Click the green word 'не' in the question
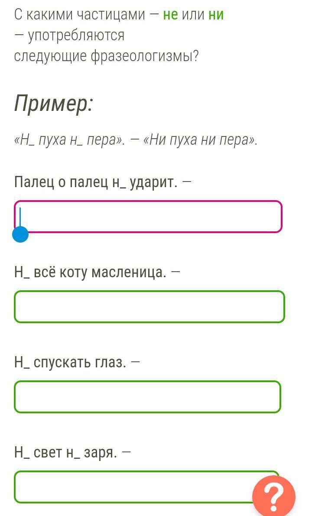The image size is (312, 516). pos(170,15)
